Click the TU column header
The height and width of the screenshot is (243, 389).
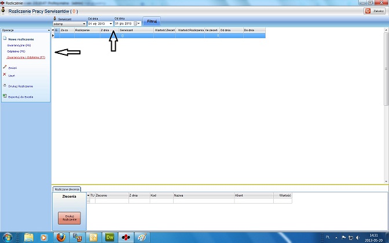click(x=92, y=196)
